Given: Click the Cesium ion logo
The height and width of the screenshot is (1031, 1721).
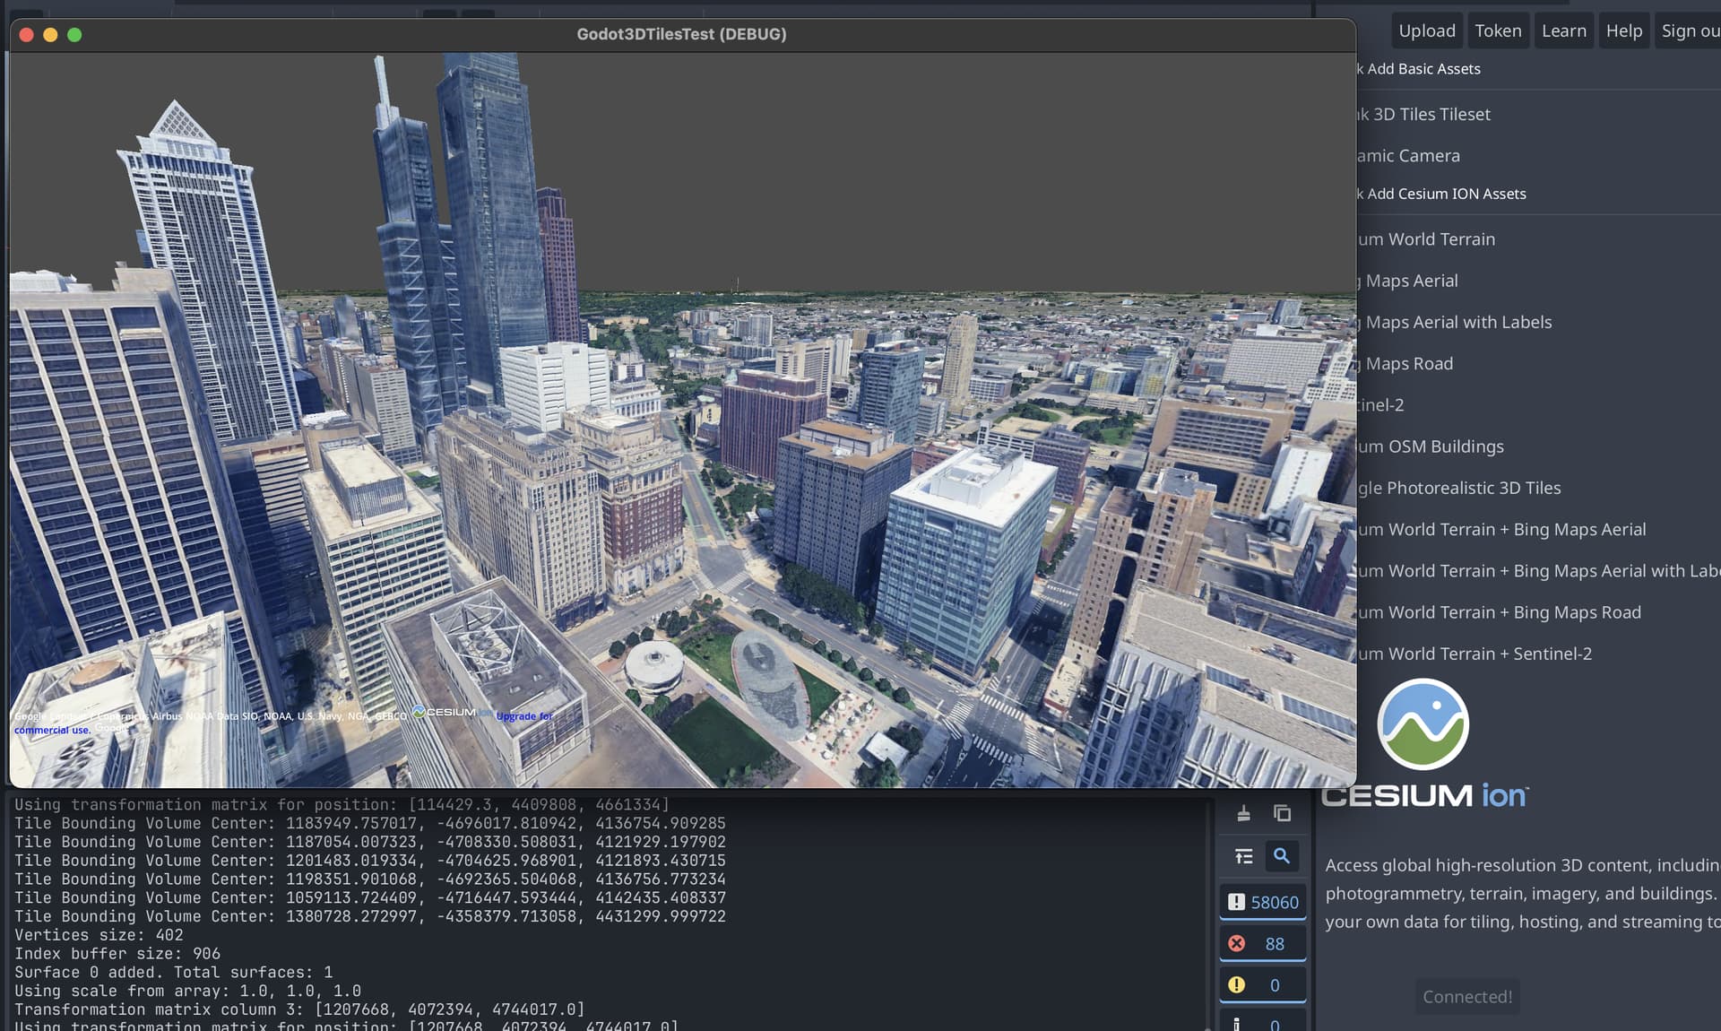Looking at the screenshot, I should click(1423, 743).
